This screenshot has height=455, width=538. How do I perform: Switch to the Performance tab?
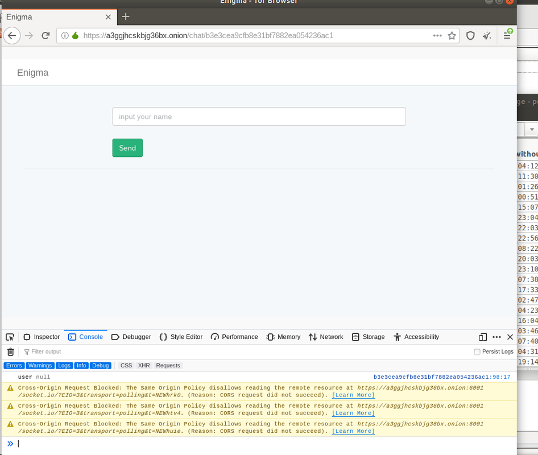click(x=235, y=337)
